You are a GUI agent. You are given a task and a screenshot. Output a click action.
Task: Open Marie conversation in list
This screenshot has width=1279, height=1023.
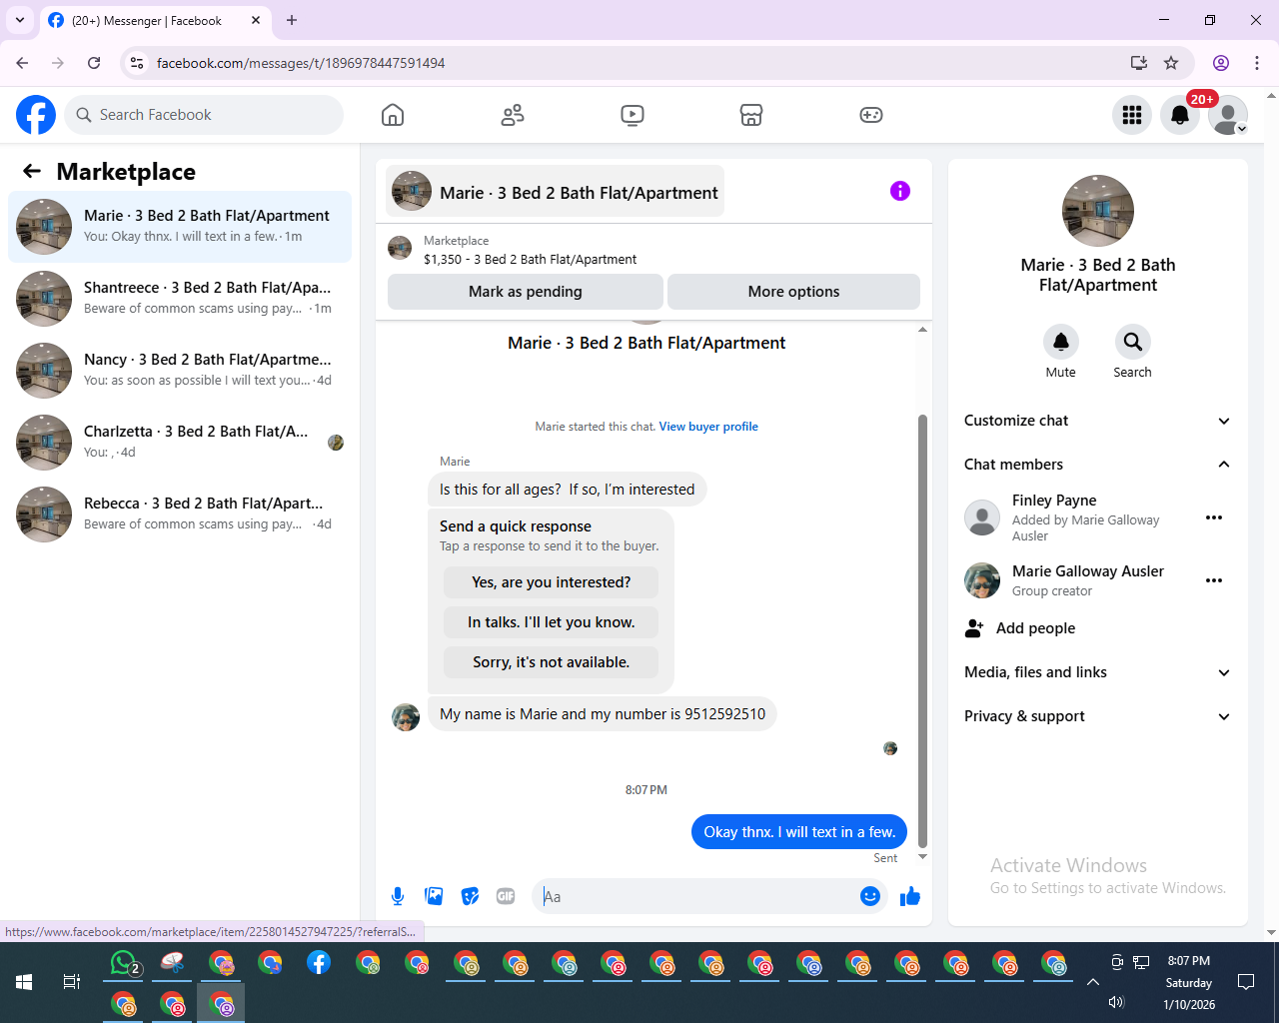pyautogui.click(x=180, y=227)
